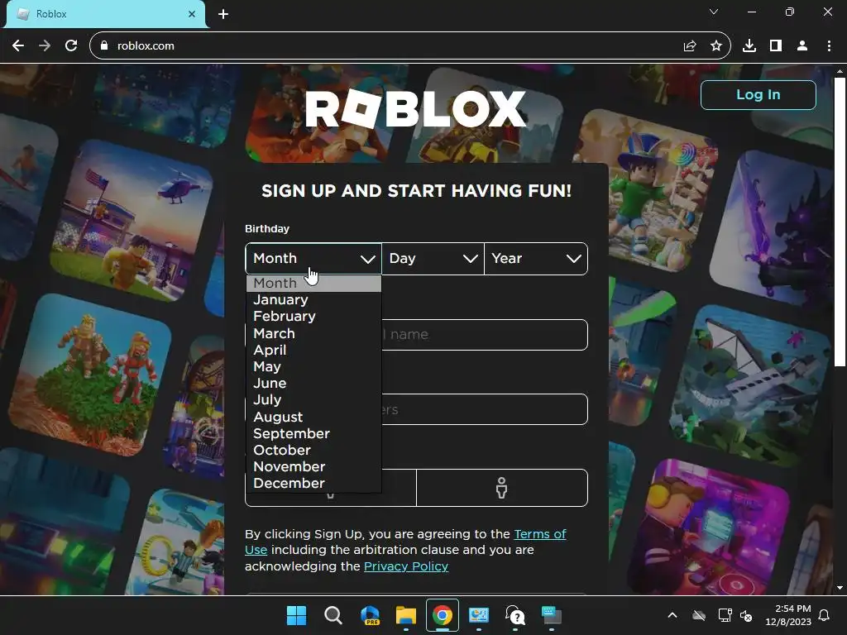Open the tab search chevron
Image resolution: width=847 pixels, height=635 pixels.
714,12
